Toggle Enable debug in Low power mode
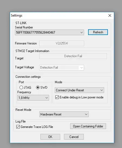The width and height of the screenshot is (122, 148). (x=57, y=97)
